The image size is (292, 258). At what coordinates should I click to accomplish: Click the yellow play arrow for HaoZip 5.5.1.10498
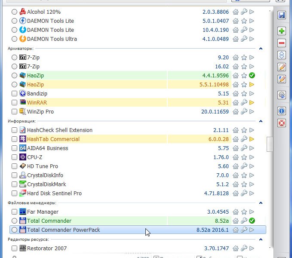252,85
